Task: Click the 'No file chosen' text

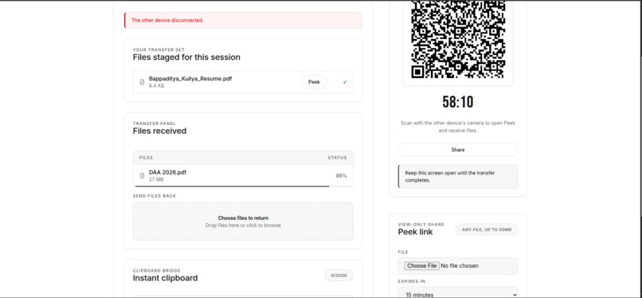Action: (460, 265)
